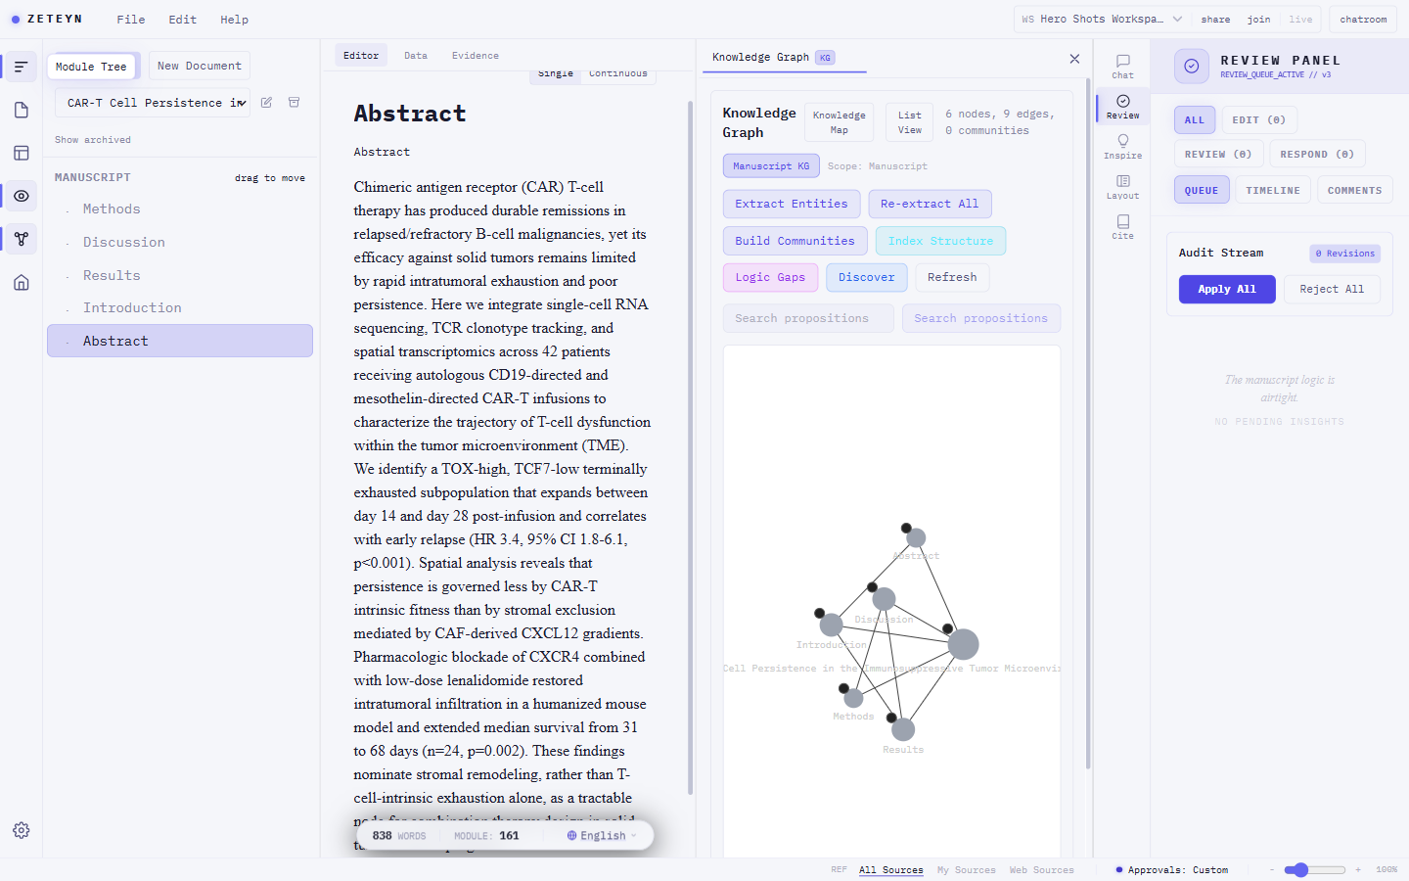This screenshot has height=881, width=1409.
Task: Select the QUEUE tab
Action: click(1202, 191)
